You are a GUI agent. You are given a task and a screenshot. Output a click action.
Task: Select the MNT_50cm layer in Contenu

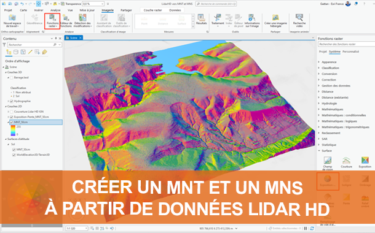click(x=36, y=122)
